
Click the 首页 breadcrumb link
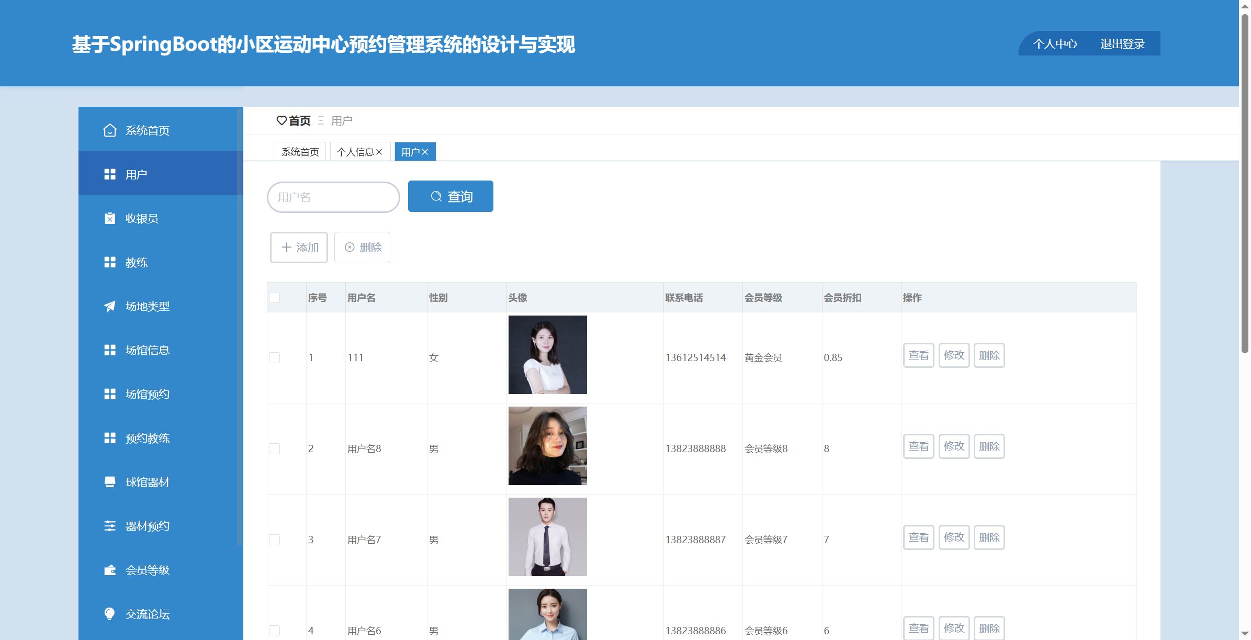(300, 121)
